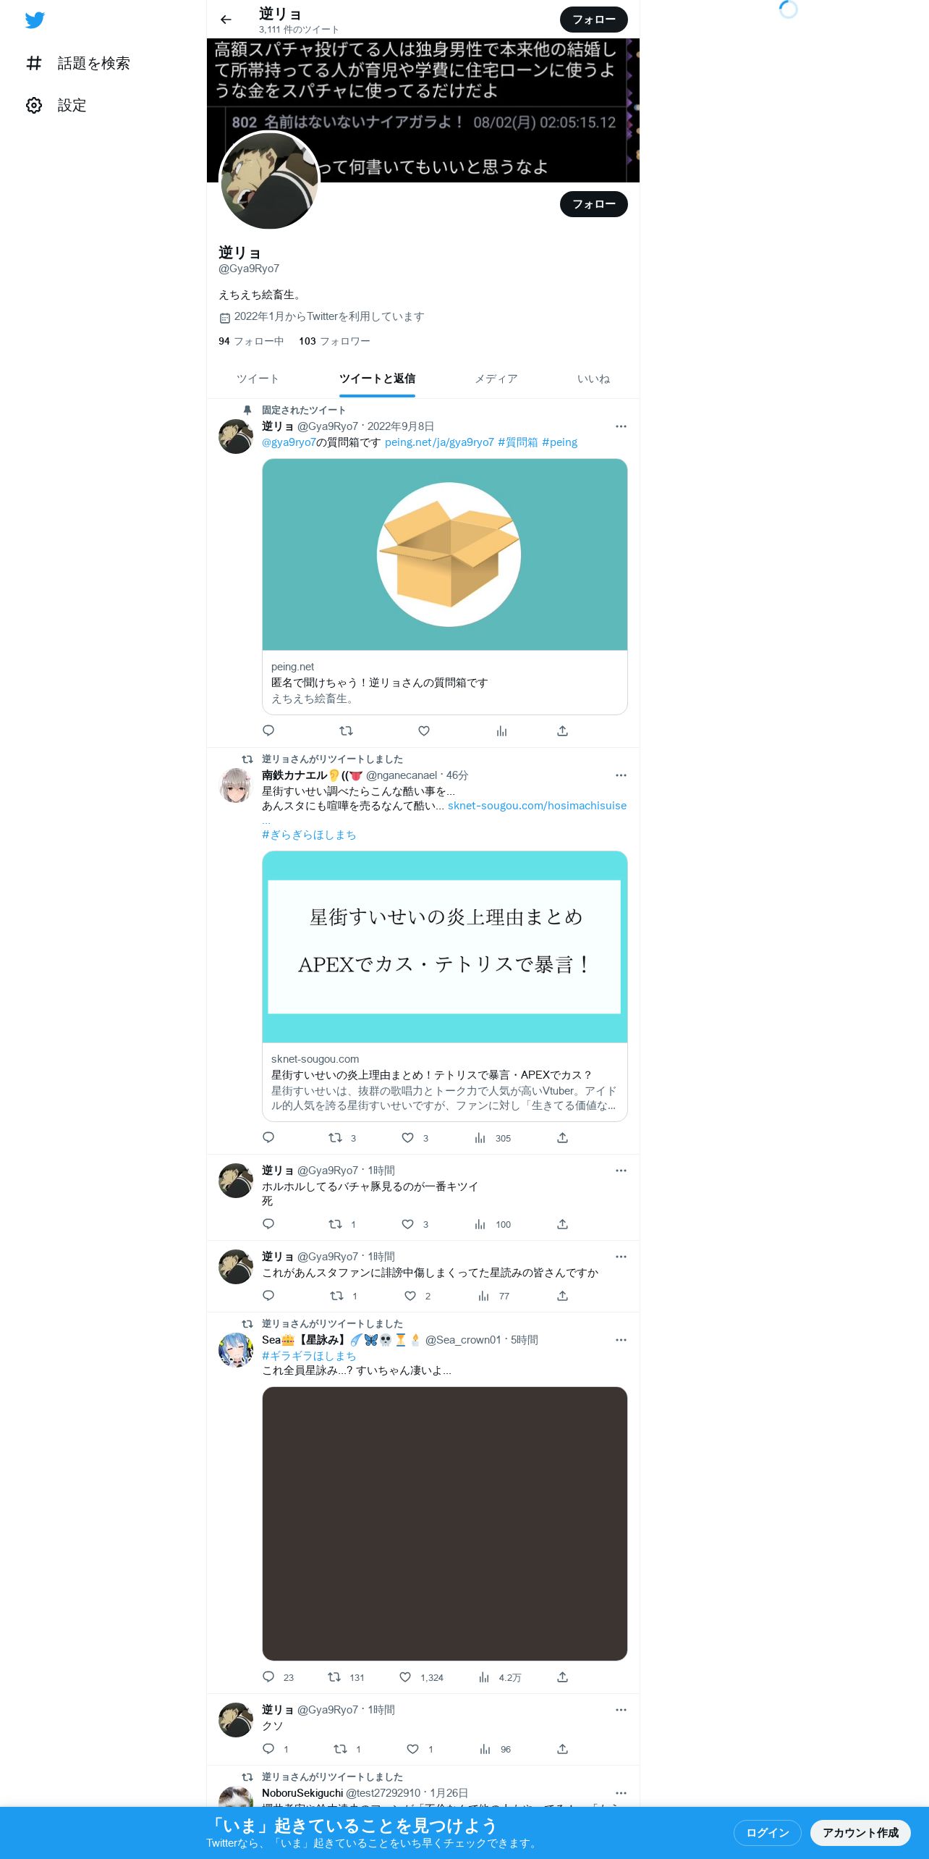Open the dark image in Sea_crown01 tweet
The width and height of the screenshot is (929, 1859).
tap(444, 1524)
